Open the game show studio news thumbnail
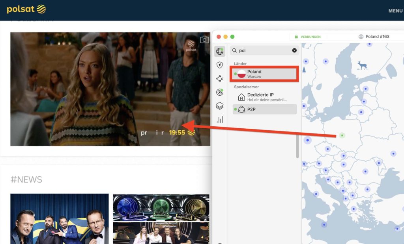This screenshot has width=404, height=244. (161, 218)
